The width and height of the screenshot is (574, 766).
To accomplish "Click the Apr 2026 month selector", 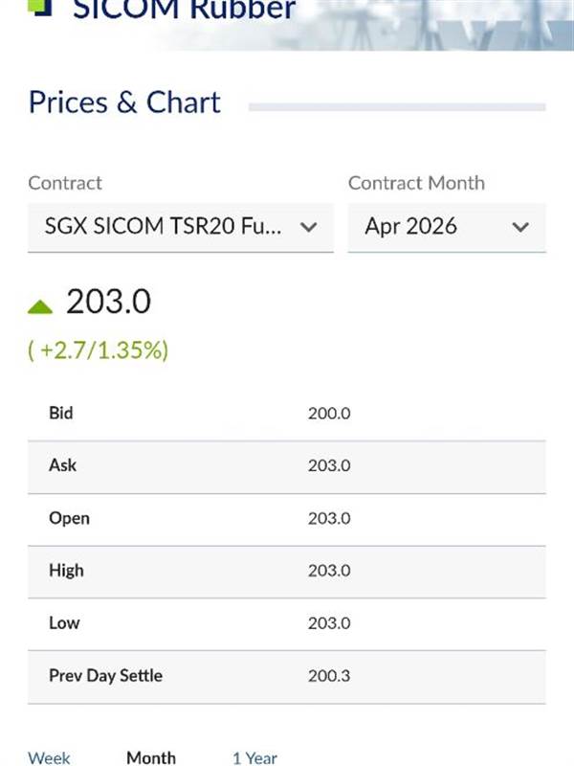I will pos(411,227).
